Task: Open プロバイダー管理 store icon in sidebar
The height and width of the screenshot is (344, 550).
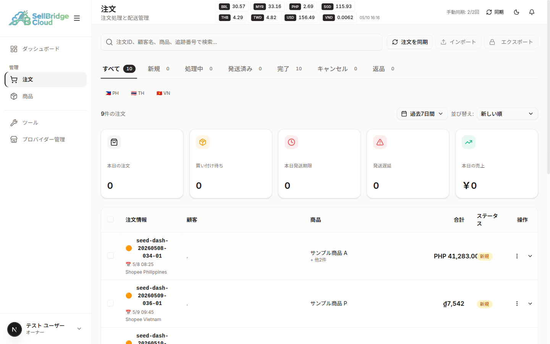Action: coord(14,140)
